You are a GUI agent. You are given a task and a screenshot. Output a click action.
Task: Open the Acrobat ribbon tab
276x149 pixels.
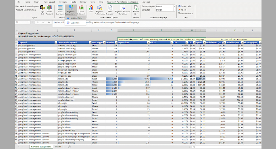coord(146,2)
